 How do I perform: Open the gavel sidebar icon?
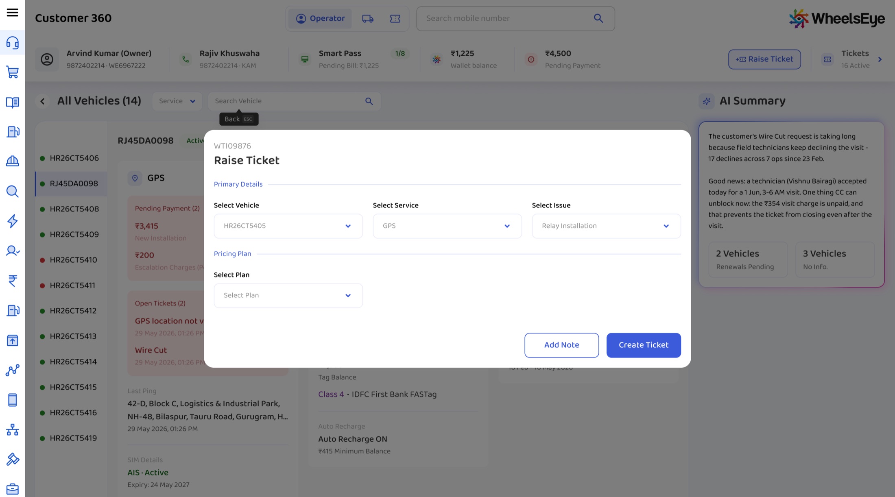(12, 459)
